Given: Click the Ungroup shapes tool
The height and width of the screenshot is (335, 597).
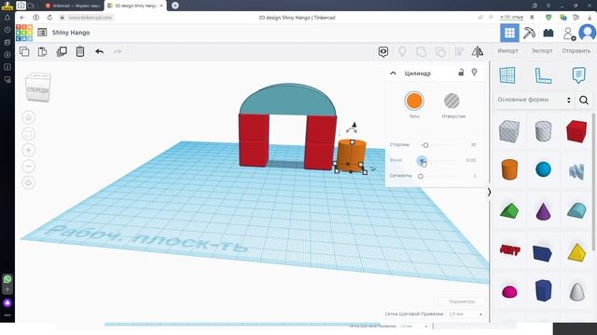Looking at the screenshot, I should [440, 52].
